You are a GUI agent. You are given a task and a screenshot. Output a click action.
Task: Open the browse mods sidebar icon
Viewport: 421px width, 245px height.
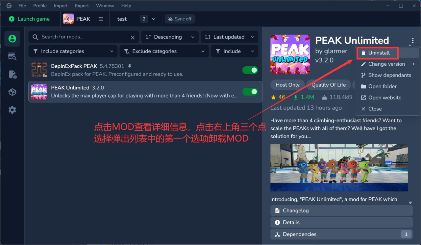[x=12, y=56]
